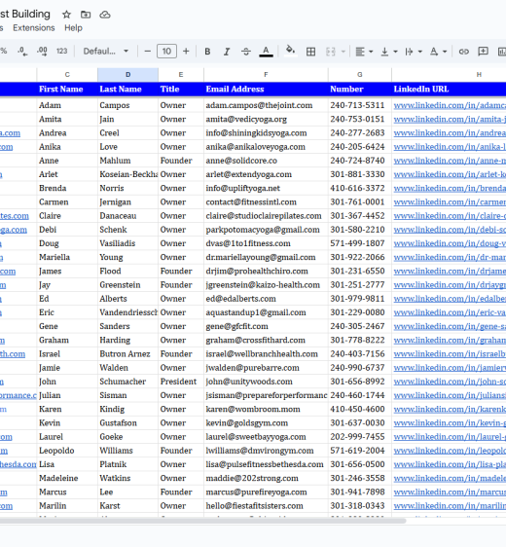Select email info@upliftyoga.net
506x547 pixels.
coord(266,189)
